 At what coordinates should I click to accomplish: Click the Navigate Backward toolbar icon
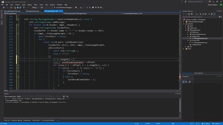tap(4, 8)
